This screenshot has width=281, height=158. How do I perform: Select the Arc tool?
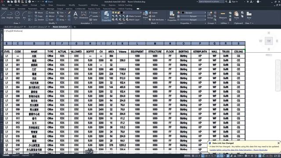click(24, 15)
